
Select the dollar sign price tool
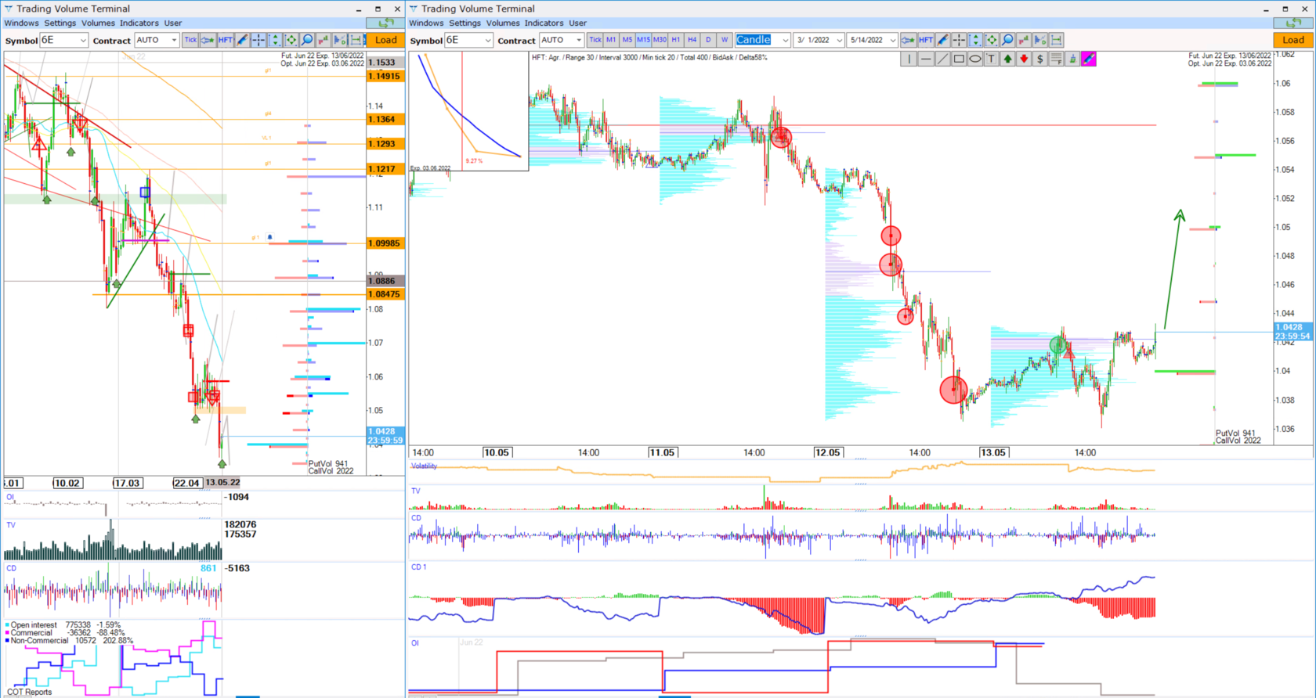click(1040, 59)
